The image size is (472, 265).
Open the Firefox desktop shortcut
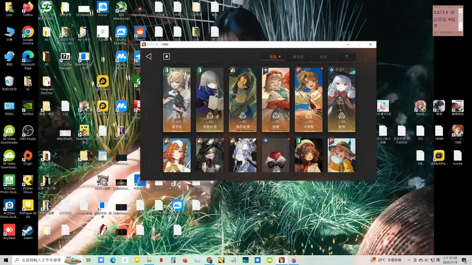[x=28, y=9]
